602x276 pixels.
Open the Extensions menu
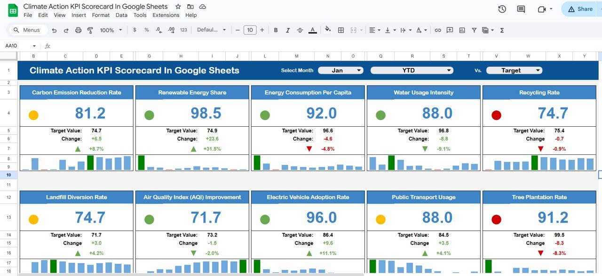coord(166,15)
